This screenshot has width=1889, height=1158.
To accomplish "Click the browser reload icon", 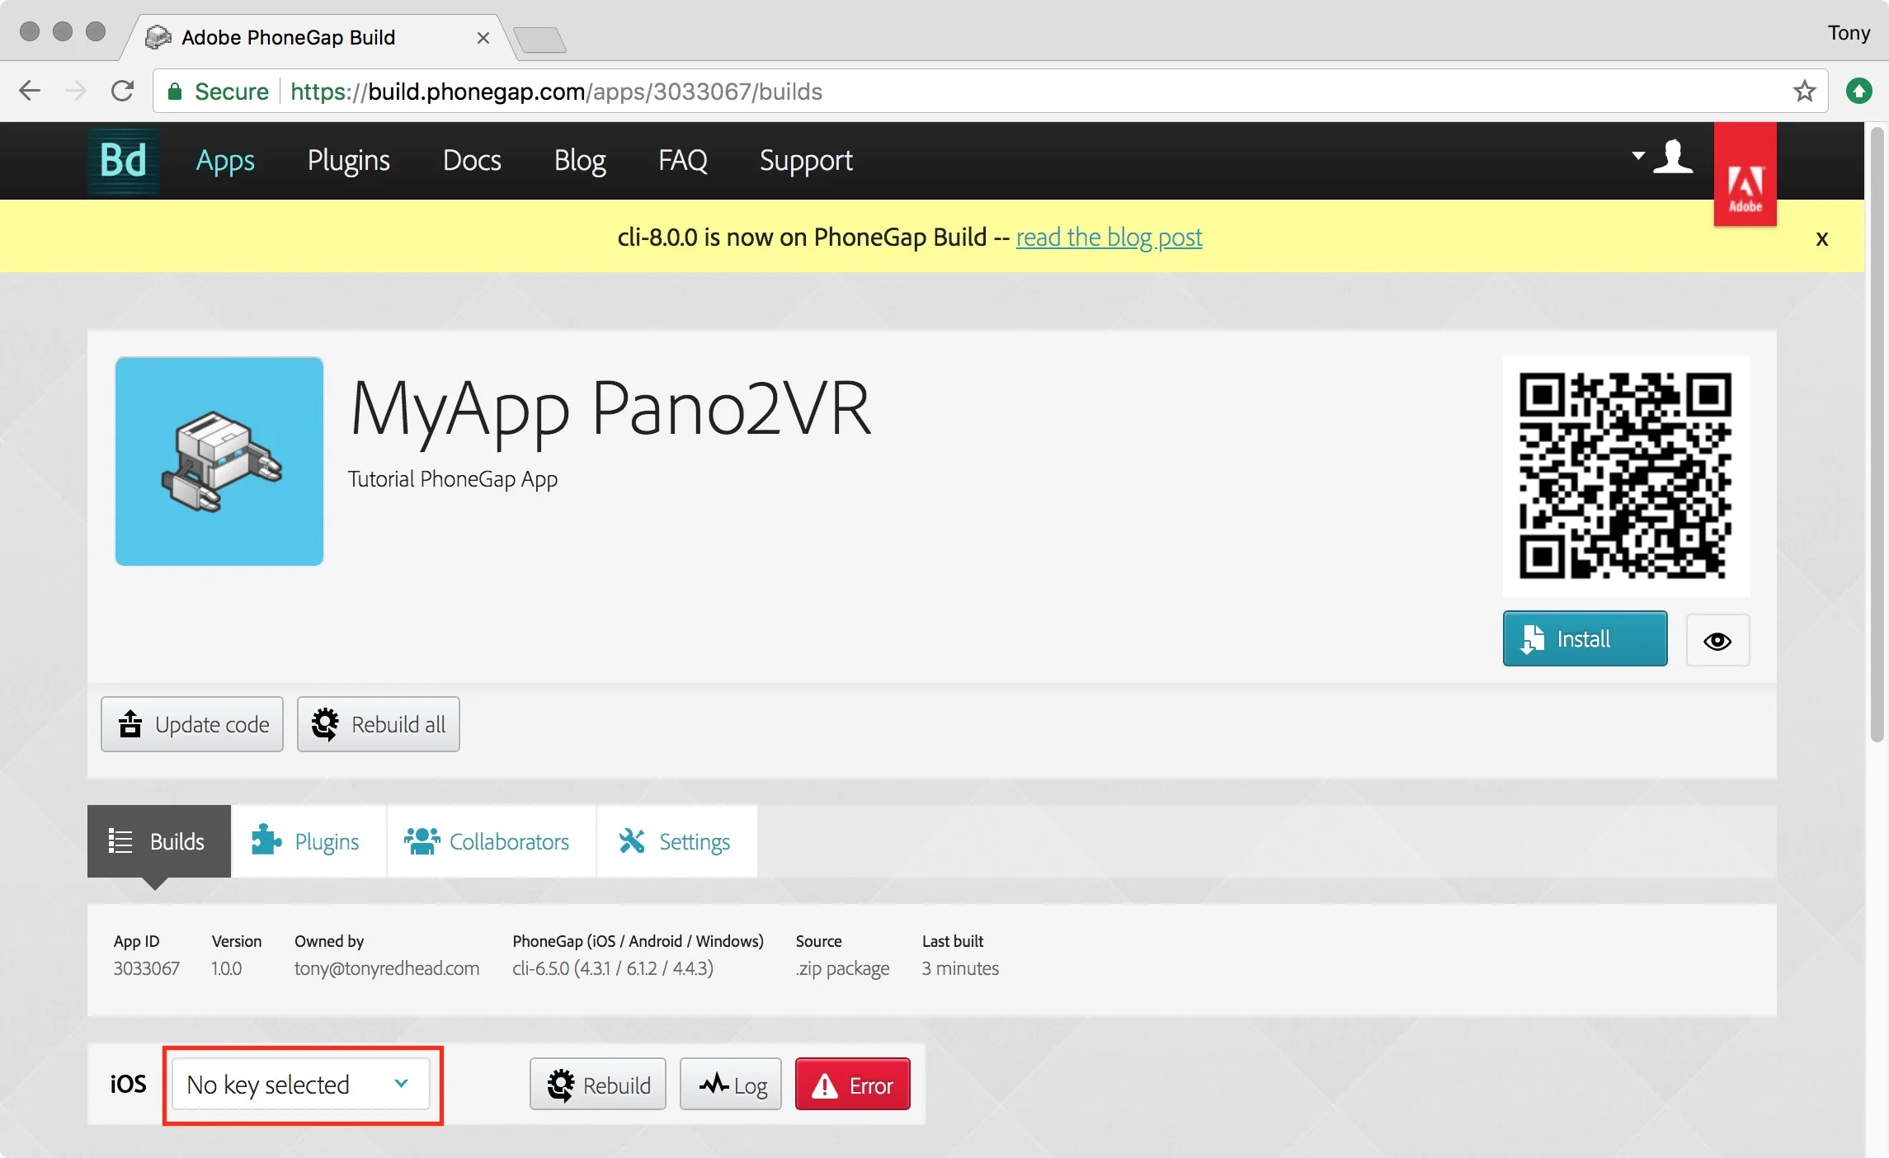I will tap(122, 91).
